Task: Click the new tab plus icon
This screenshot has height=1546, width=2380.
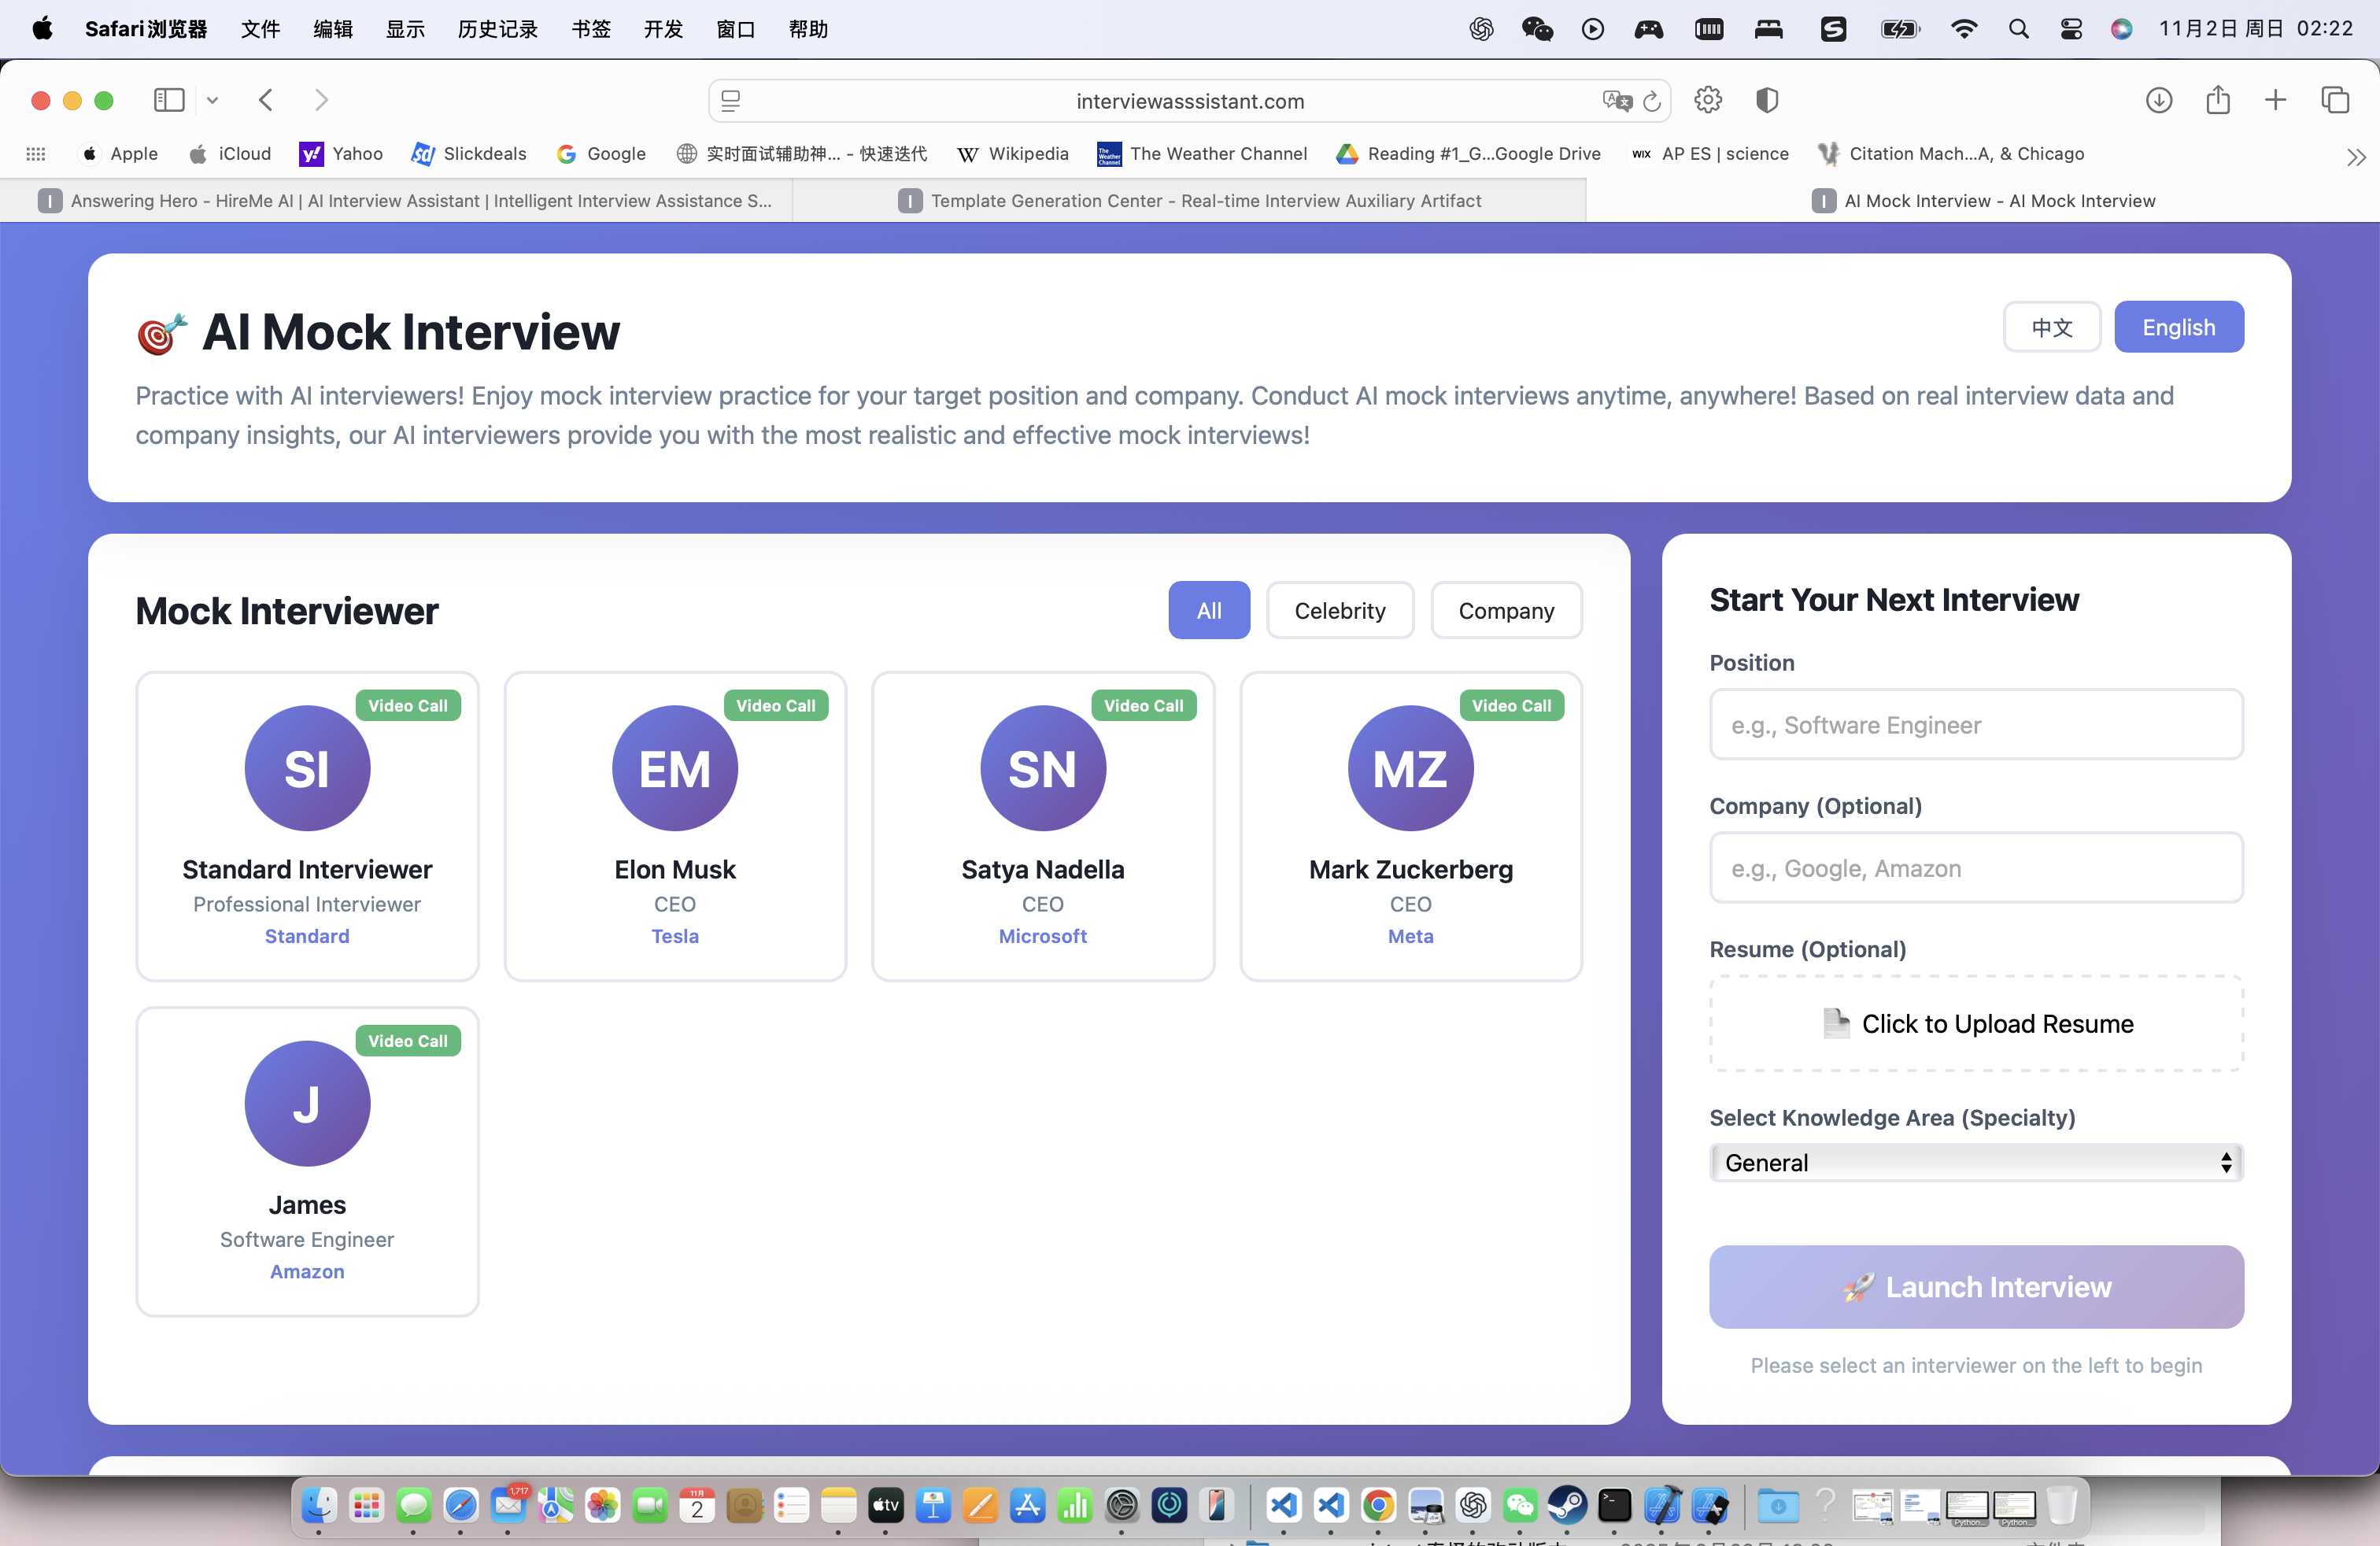Action: tap(2275, 100)
